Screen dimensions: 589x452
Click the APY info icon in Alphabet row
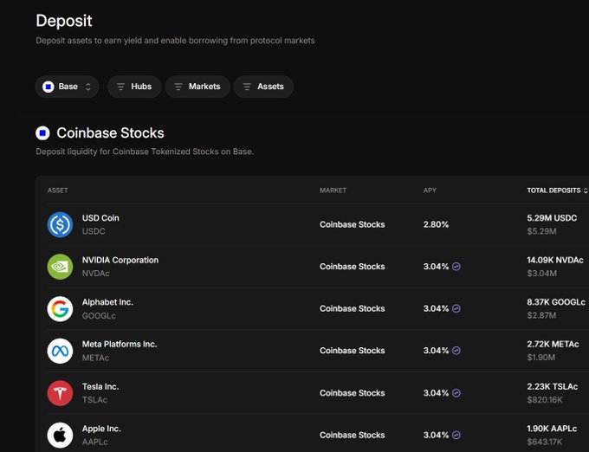pos(456,308)
